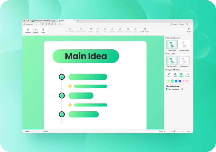216x152 pixels.
Task: Set background to Solid
Action: click(x=175, y=75)
